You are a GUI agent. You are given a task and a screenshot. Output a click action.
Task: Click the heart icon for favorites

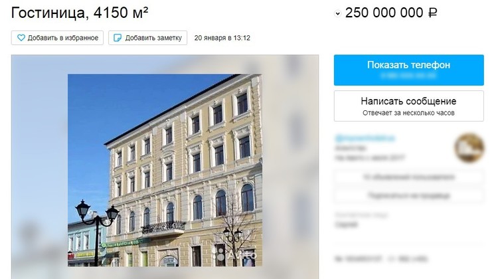pyautogui.click(x=21, y=38)
